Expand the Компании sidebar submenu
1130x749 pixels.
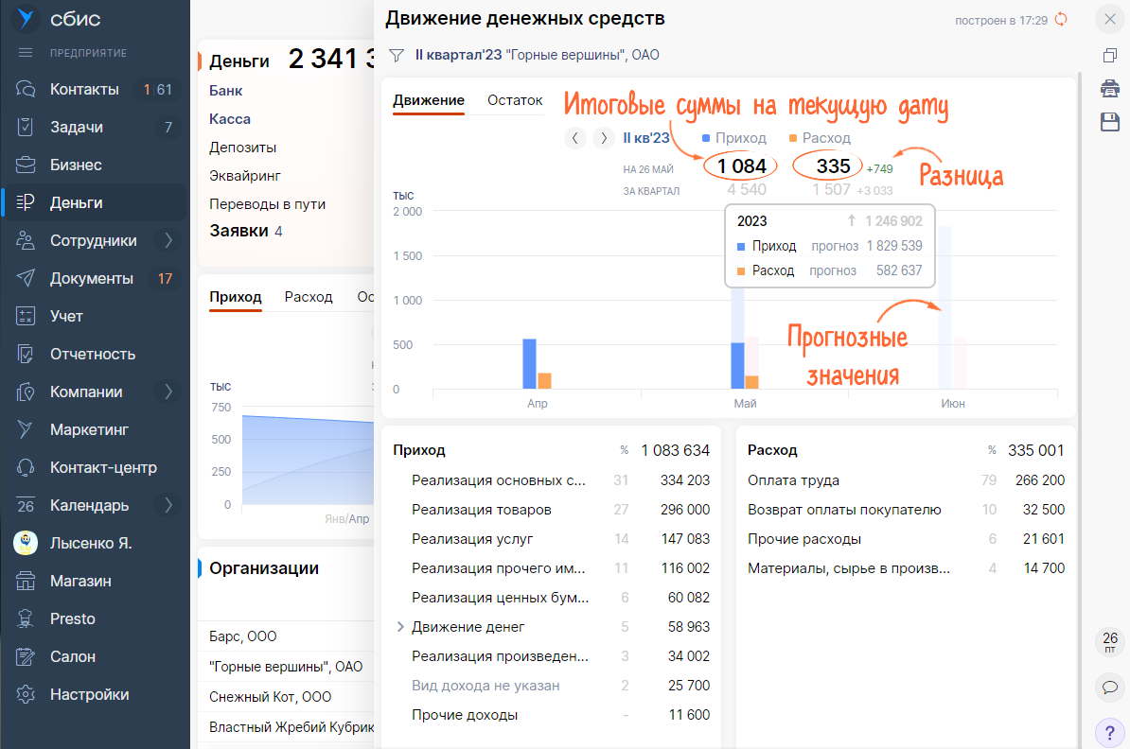click(168, 392)
